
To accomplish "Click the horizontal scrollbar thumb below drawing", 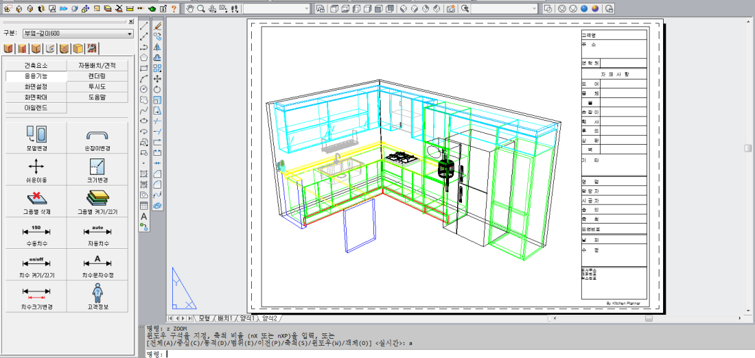I will (x=649, y=318).
